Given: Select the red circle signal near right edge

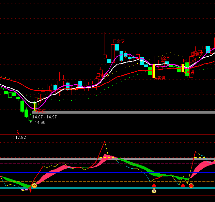Looking at the screenshot, I should pyautogui.click(x=191, y=186).
